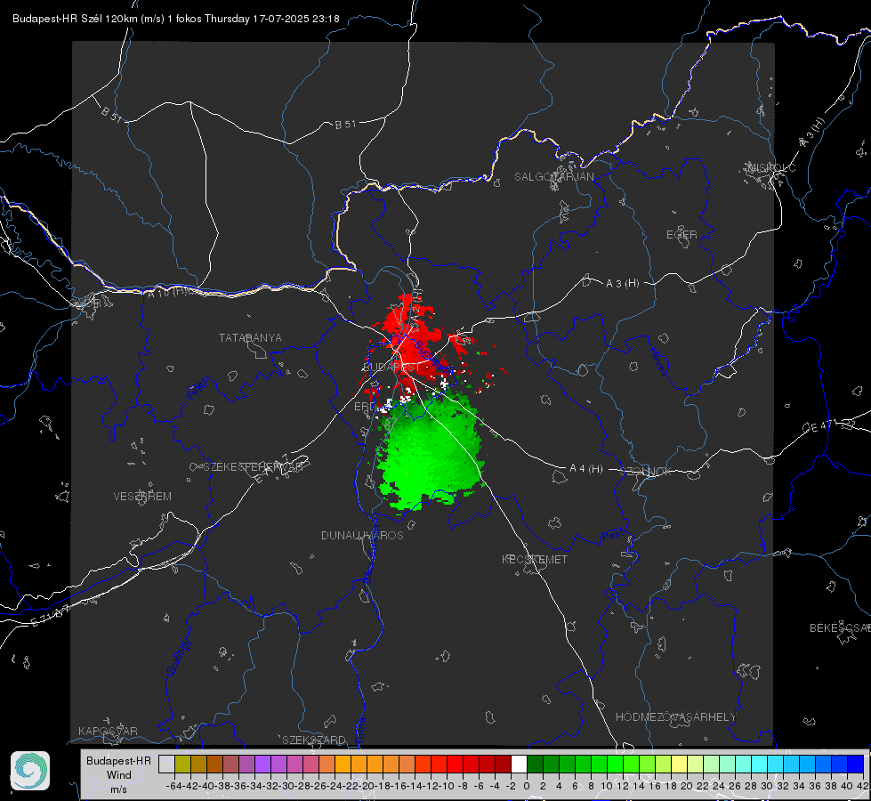
Task: Click the MISKOLC city label
Action: click(x=771, y=168)
